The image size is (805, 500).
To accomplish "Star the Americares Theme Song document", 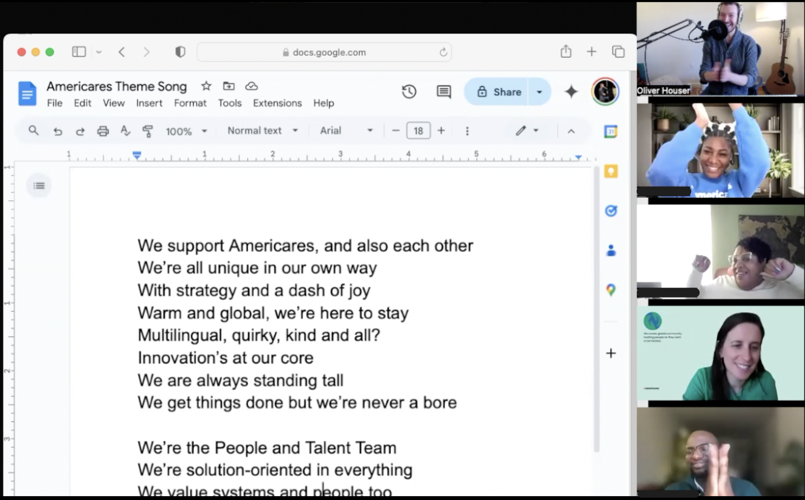I will pos(206,86).
